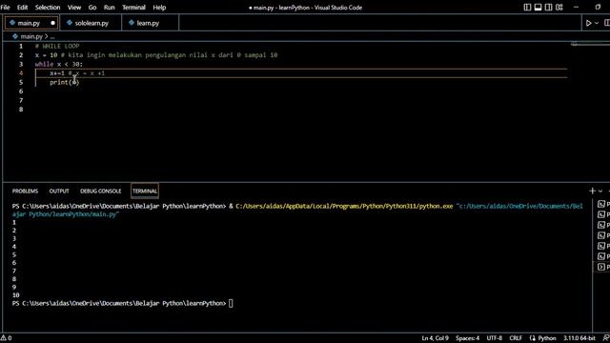The image size is (610, 343).
Task: Click line number 7 in editor gutter
Action: tap(21, 100)
